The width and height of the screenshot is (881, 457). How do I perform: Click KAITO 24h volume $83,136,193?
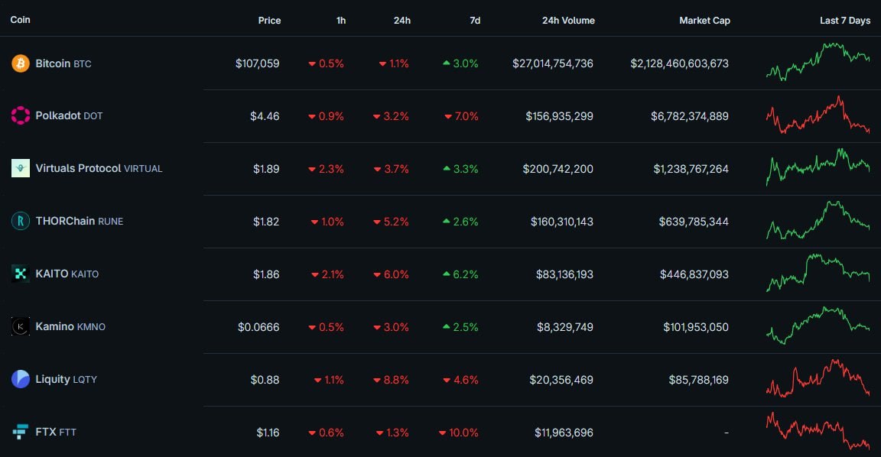(x=564, y=274)
